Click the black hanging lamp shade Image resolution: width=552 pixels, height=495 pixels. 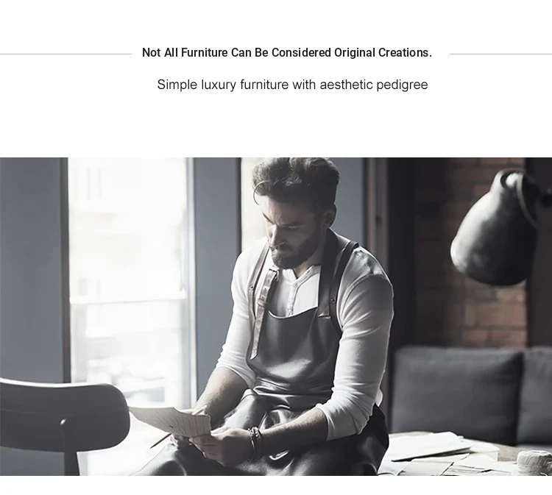[495, 229]
